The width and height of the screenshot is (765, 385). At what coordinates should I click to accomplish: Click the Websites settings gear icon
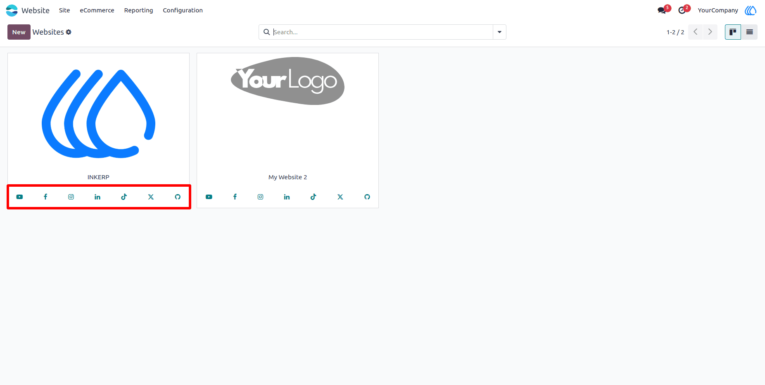click(69, 32)
